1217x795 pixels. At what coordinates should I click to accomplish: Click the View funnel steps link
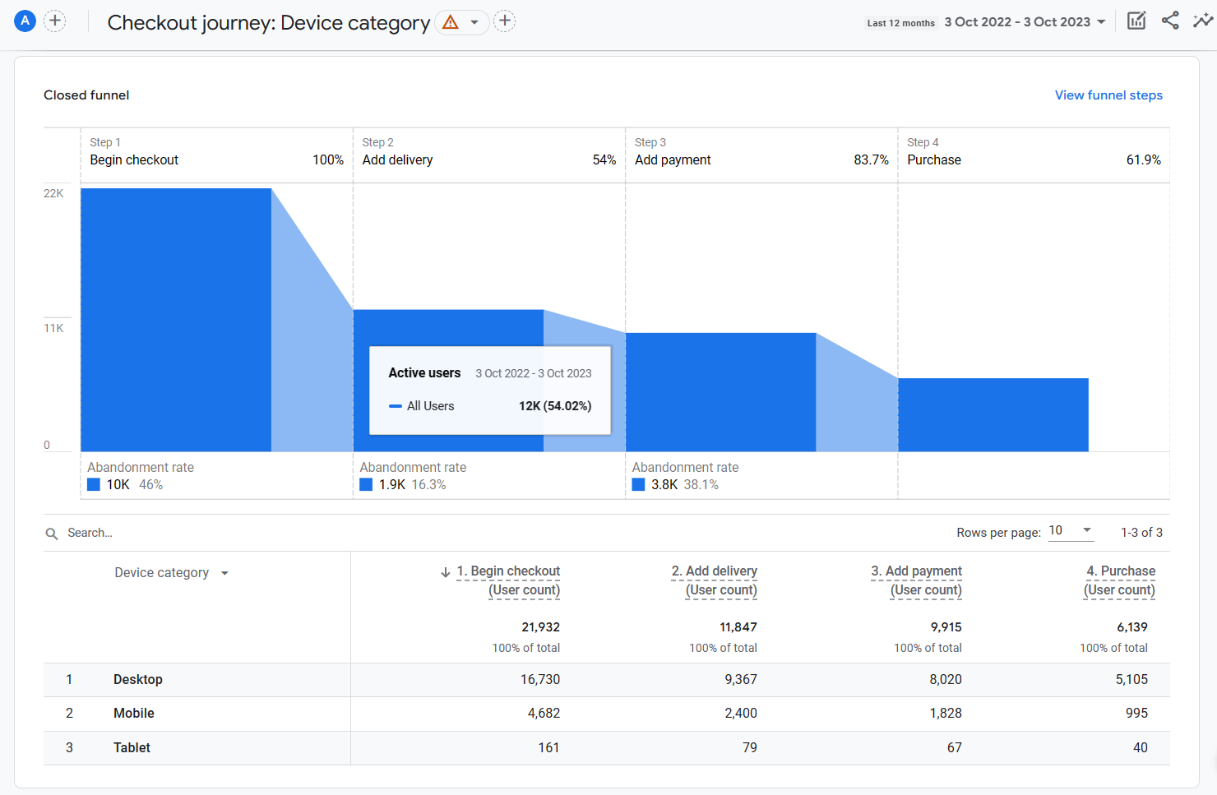pyautogui.click(x=1108, y=95)
